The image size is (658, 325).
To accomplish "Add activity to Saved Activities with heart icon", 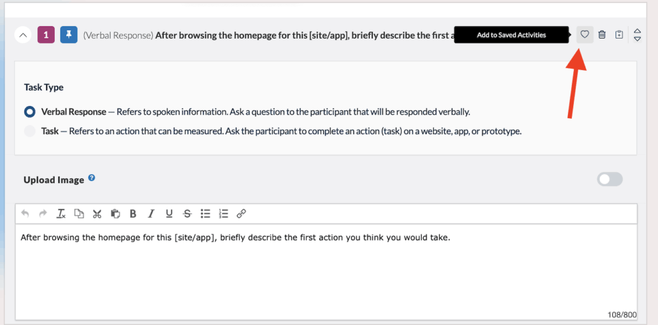I will click(x=585, y=35).
